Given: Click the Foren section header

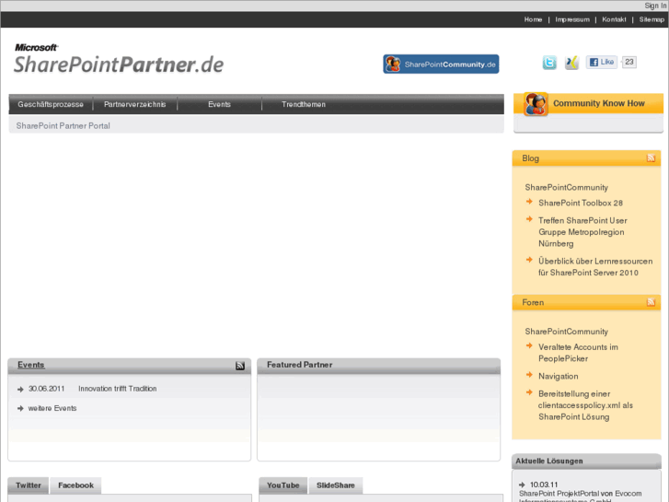Looking at the screenshot, I should [x=587, y=302].
